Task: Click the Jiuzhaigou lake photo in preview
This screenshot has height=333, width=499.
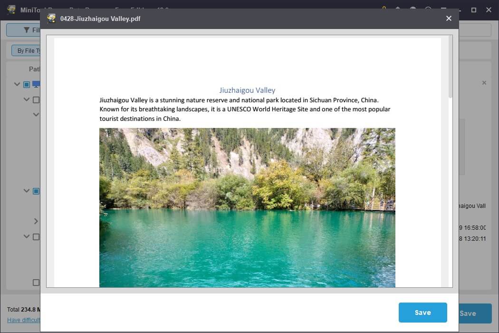Action: (247, 207)
